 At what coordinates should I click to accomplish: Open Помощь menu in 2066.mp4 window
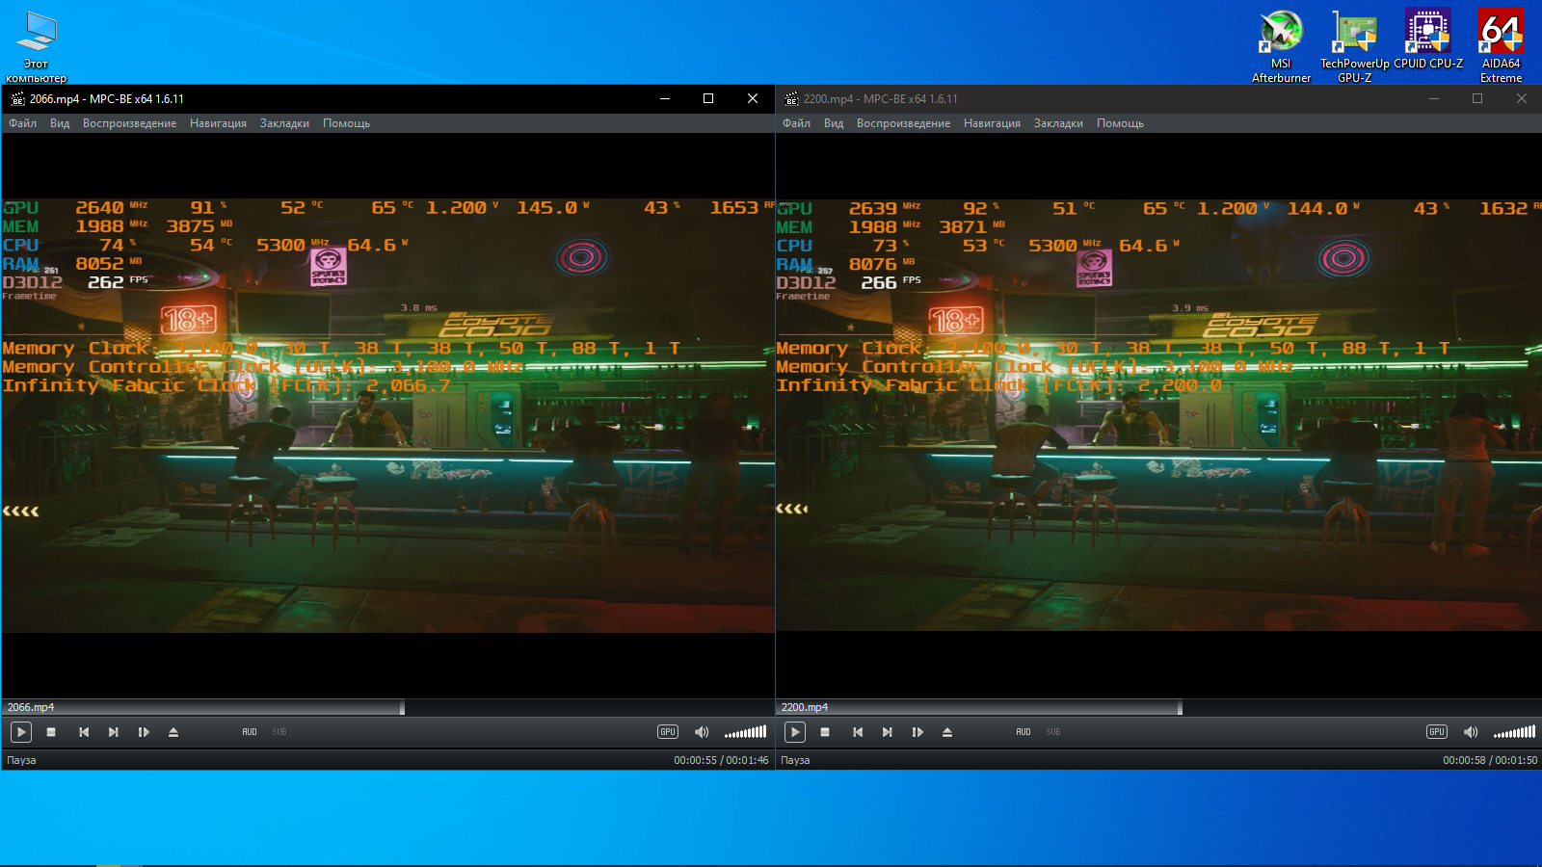point(346,123)
